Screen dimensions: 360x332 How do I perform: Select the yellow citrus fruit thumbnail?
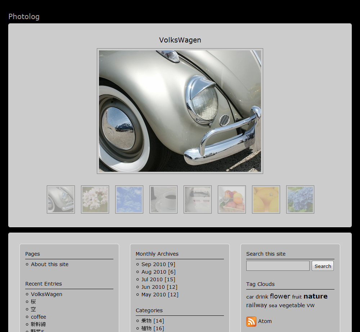266,199
